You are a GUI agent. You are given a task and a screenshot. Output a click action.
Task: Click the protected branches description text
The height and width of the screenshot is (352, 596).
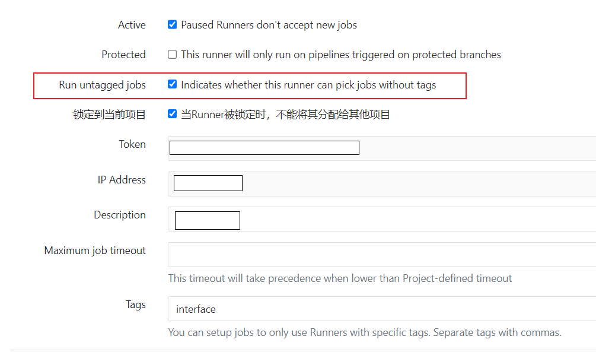pyautogui.click(x=341, y=55)
